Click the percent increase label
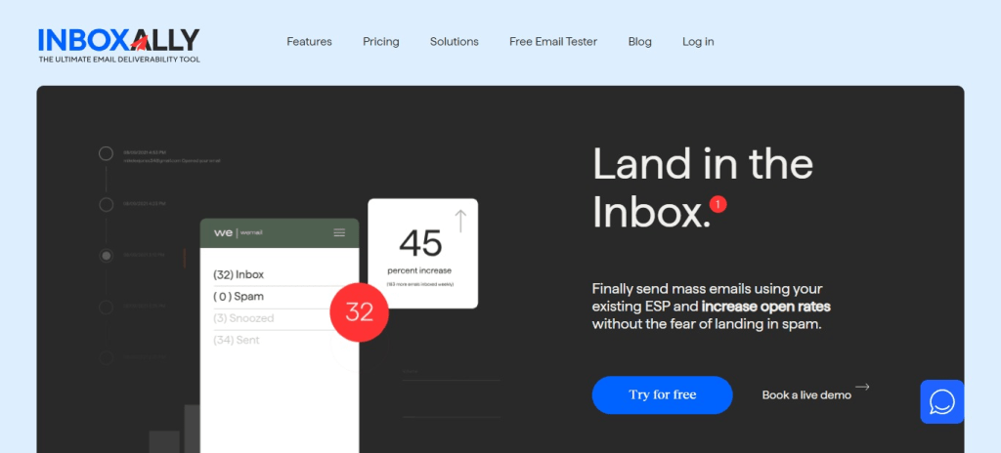This screenshot has width=1001, height=453. [x=419, y=270]
